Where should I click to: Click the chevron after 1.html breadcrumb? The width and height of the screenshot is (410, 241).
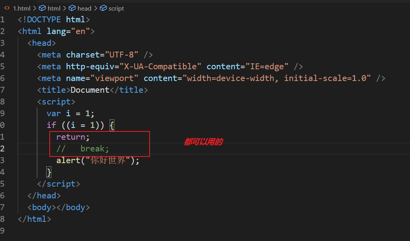34,8
